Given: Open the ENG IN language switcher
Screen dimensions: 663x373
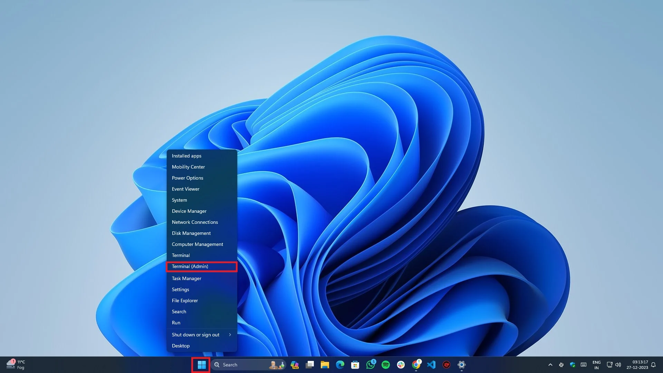Looking at the screenshot, I should pyautogui.click(x=596, y=365).
